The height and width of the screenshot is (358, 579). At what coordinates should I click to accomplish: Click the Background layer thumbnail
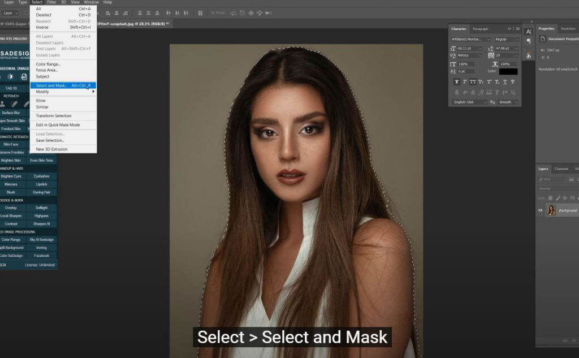point(551,210)
